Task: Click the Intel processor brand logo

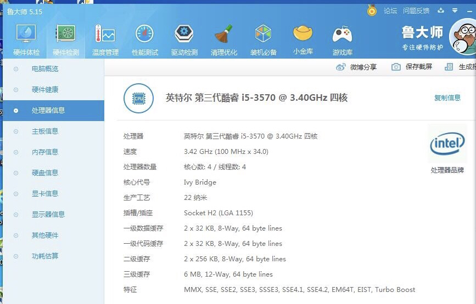Action: point(447,144)
